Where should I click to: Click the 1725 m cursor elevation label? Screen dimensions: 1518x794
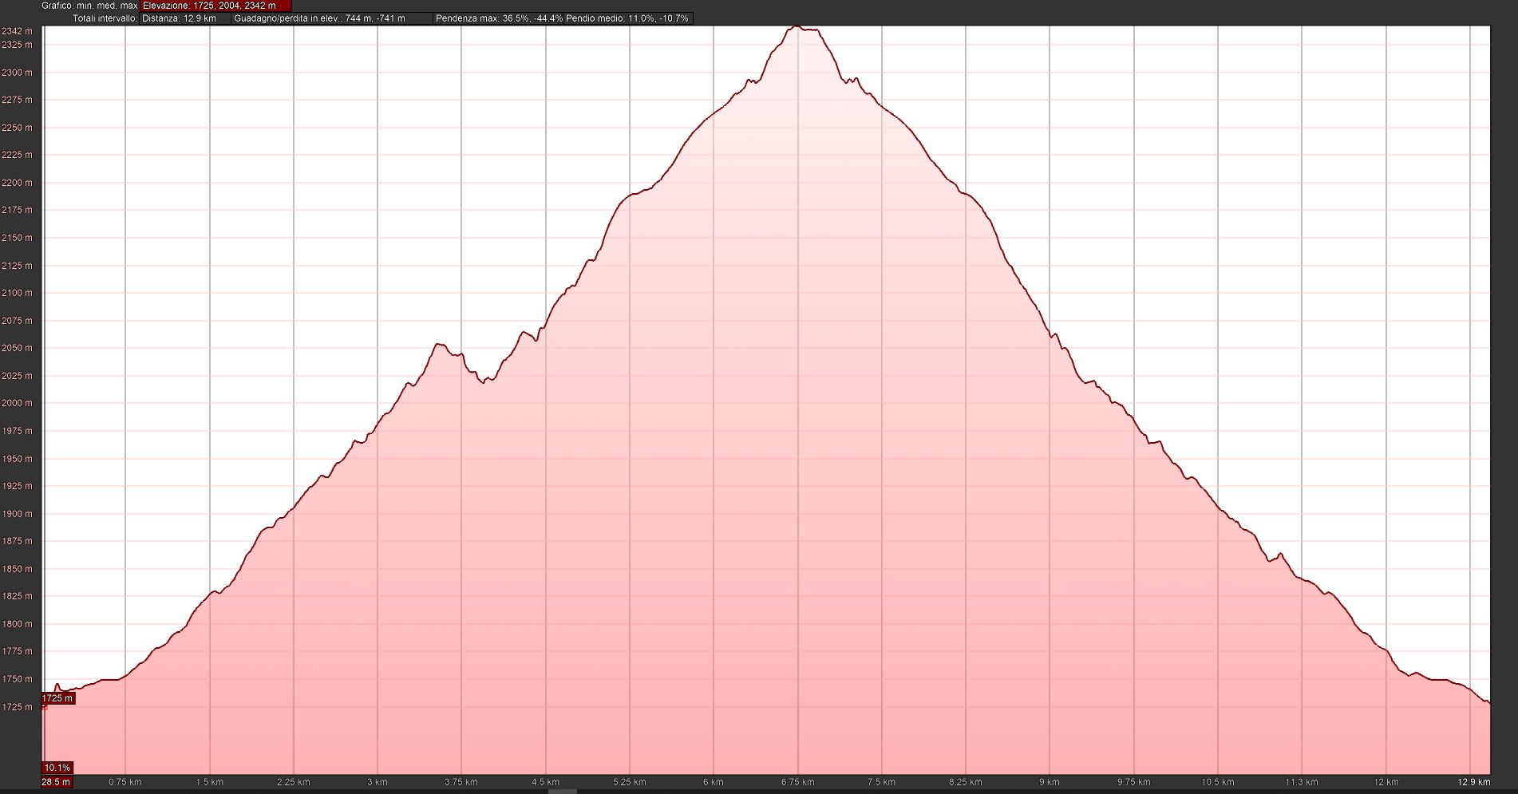(57, 698)
